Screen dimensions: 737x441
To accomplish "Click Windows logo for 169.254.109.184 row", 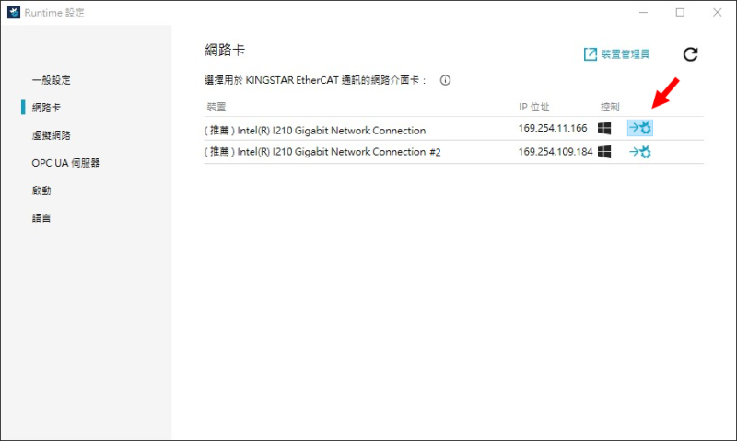I will point(604,152).
